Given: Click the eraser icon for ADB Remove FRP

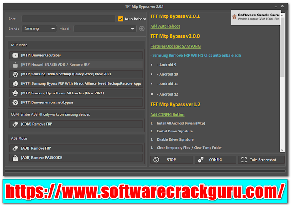Looking at the screenshot, I should pyautogui.click(x=15, y=148).
